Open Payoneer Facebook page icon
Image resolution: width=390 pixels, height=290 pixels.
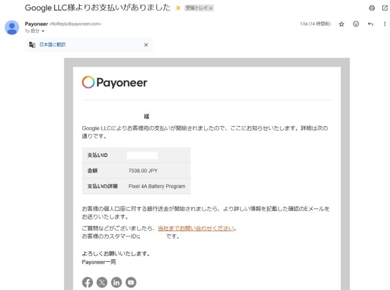87,282
